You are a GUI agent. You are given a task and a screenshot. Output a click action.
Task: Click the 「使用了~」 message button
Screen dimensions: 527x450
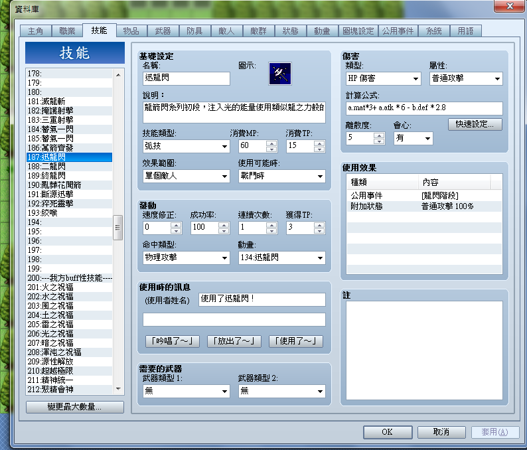(x=296, y=341)
